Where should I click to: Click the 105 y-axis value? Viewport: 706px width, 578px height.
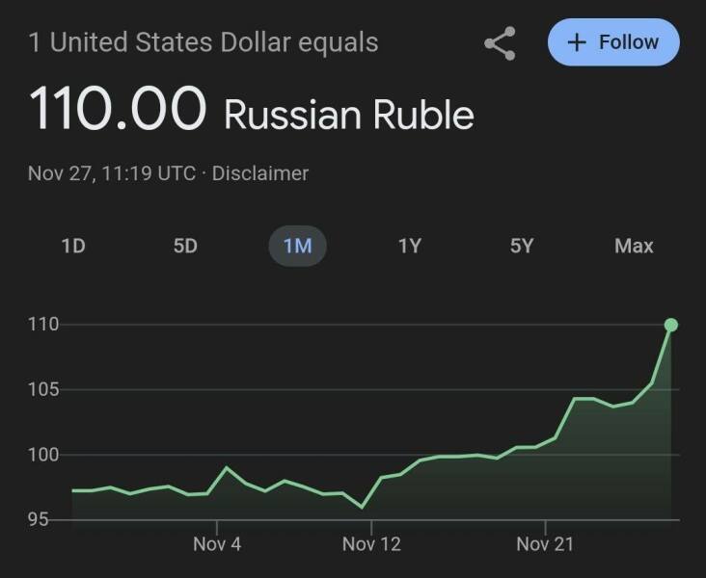[43, 390]
